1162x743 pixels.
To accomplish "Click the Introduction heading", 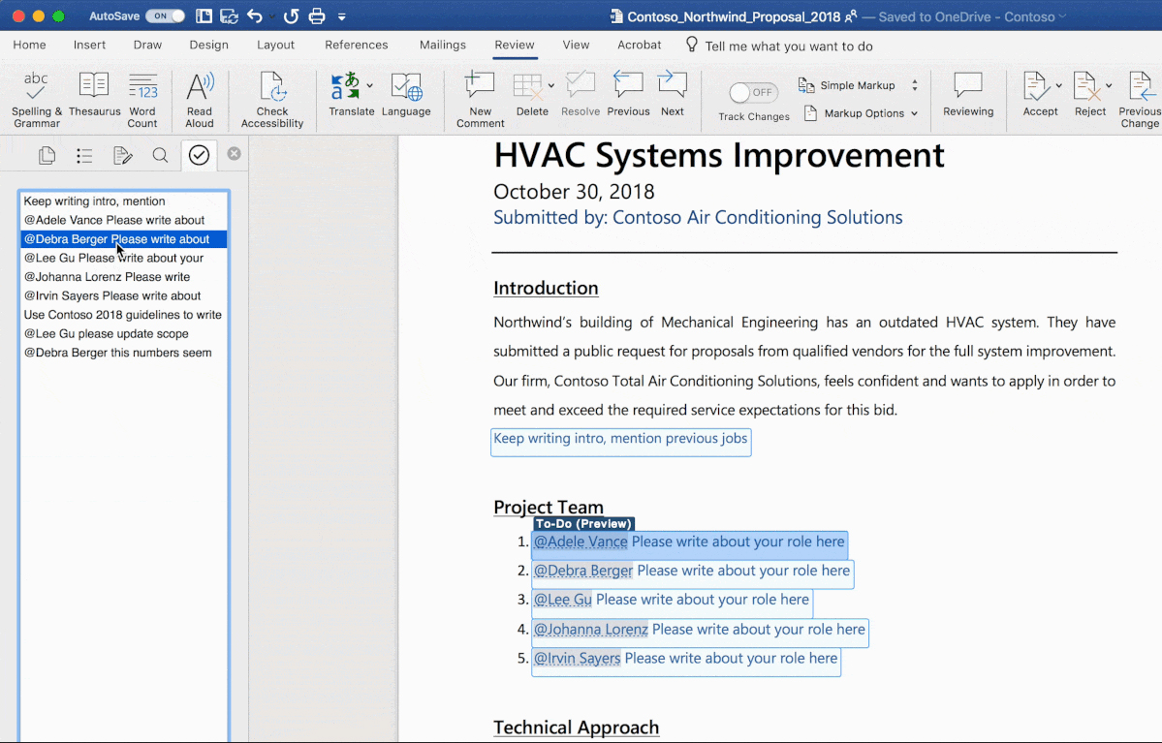I will point(546,288).
